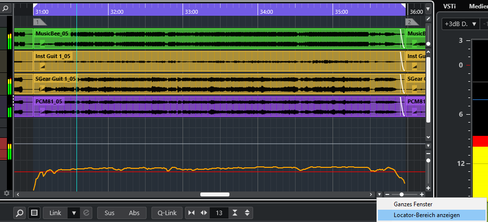
Task: Select the MusicBee_05 audio clip
Action: (219, 38)
